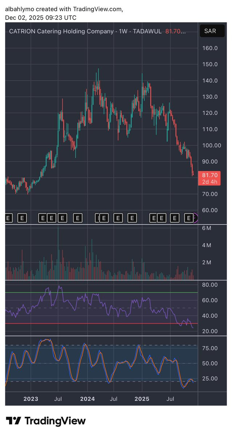Click the 2d 4h bar countdown label

click(209, 182)
